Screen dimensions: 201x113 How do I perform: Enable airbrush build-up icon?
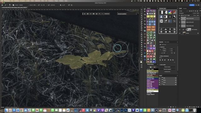tap(49, 5)
